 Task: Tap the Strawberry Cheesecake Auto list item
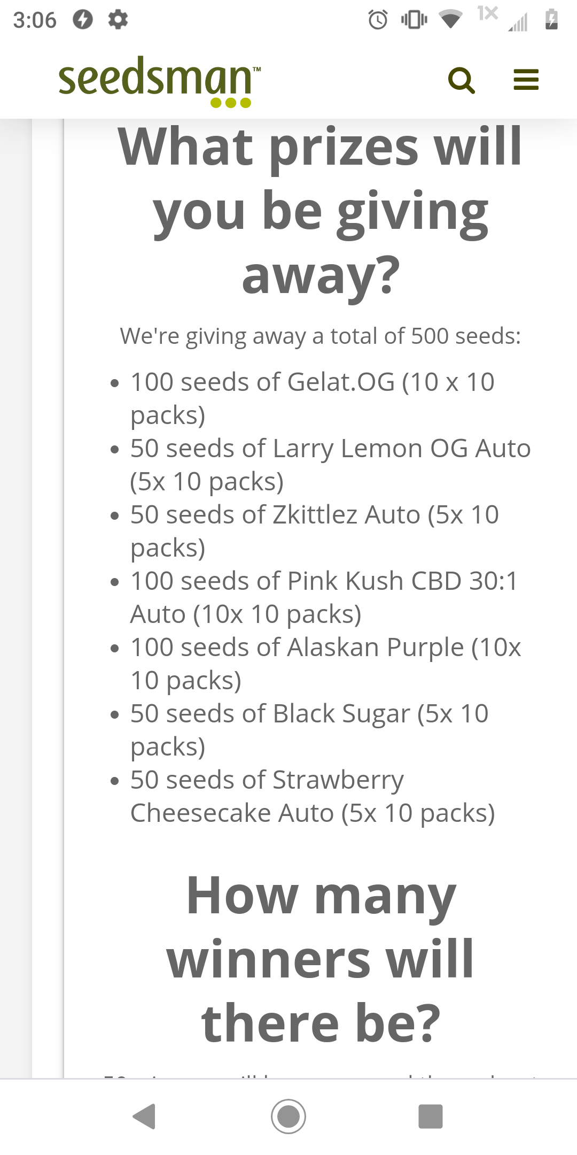pos(313,796)
